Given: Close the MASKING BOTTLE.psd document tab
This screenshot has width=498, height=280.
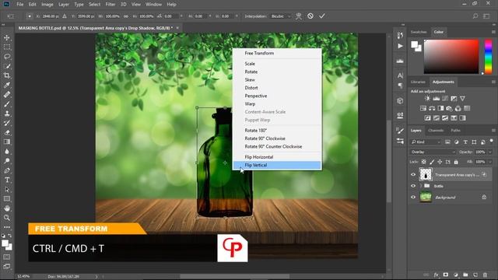Looking at the screenshot, I should 177,28.
